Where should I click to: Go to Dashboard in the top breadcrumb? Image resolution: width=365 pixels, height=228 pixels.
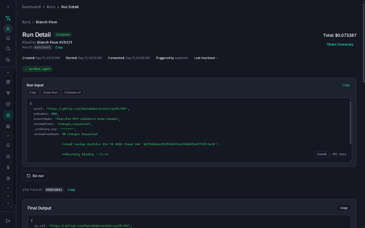point(31,7)
